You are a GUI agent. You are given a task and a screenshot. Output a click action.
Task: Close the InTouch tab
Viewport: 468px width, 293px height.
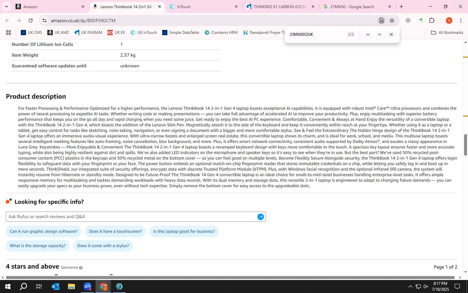236,7
